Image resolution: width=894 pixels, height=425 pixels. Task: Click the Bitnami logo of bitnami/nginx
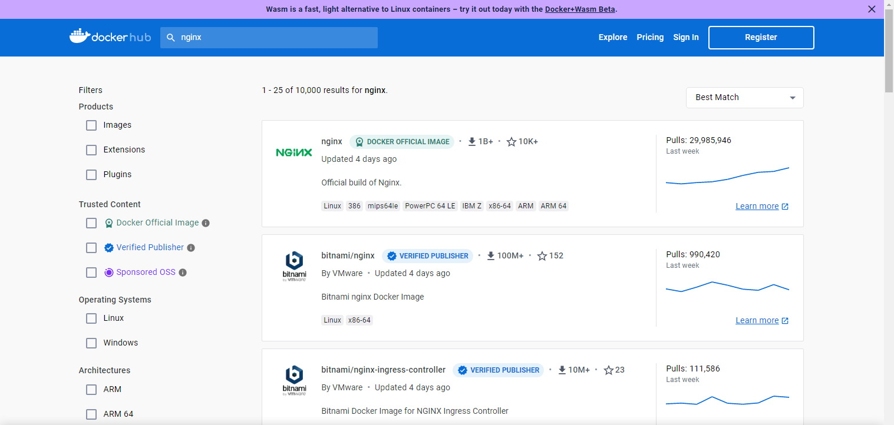coord(294,266)
